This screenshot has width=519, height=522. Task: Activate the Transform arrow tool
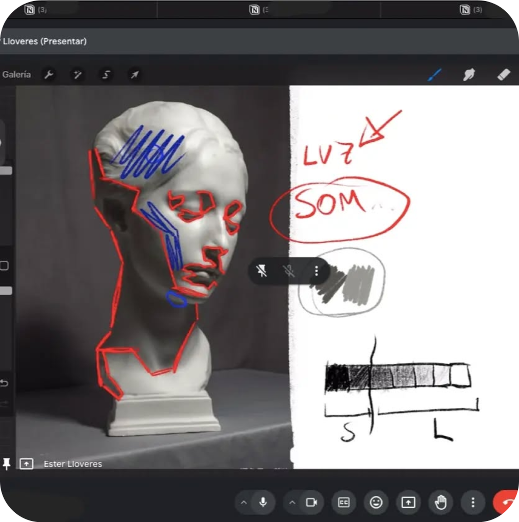tap(135, 75)
